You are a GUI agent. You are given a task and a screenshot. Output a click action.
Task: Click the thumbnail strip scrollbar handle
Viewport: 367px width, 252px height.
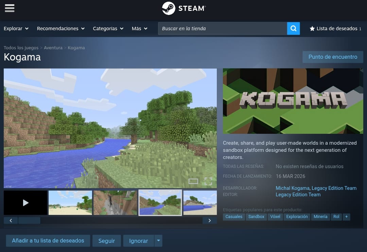coord(29,220)
